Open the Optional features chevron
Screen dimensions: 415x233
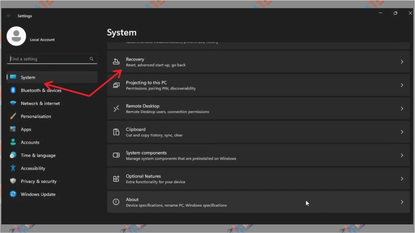coord(402,179)
